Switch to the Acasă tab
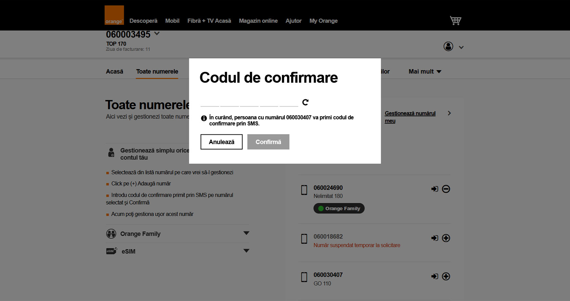The image size is (570, 301). pos(114,71)
